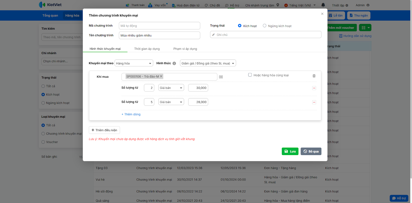Viewport: 412px width, 203px height.
Task: Choose Tất cả under Loại khuyến mại
Action: point(43,125)
